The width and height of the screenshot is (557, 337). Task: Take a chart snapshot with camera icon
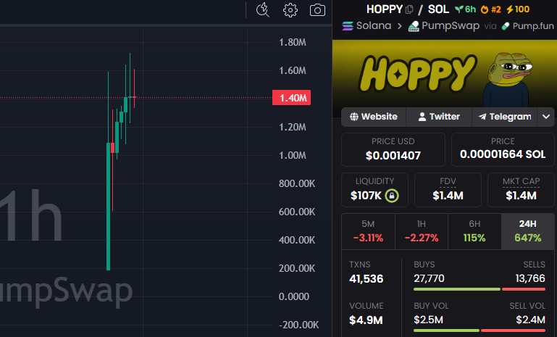tap(317, 10)
